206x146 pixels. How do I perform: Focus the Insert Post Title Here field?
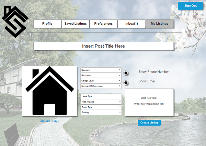(x=104, y=46)
